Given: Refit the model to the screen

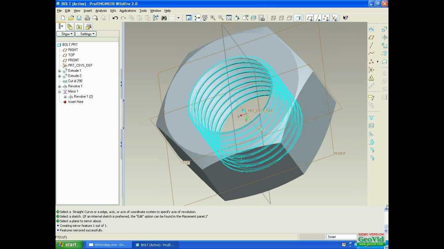Looking at the screenshot, I should coord(229,18).
